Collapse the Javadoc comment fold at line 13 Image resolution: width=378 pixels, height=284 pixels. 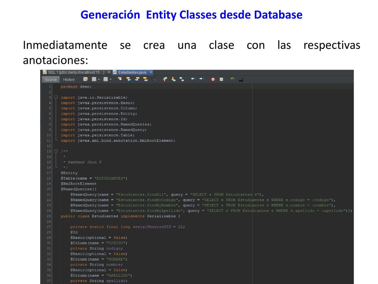point(56,151)
